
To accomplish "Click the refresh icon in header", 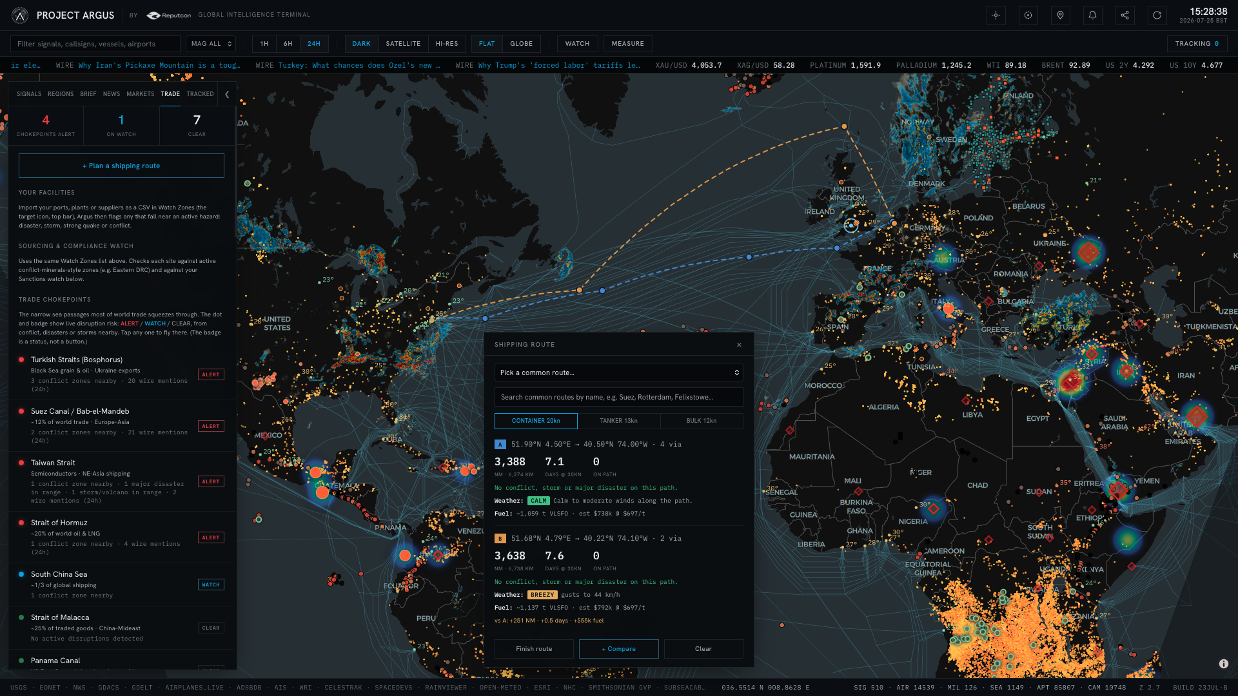I will pyautogui.click(x=1157, y=15).
